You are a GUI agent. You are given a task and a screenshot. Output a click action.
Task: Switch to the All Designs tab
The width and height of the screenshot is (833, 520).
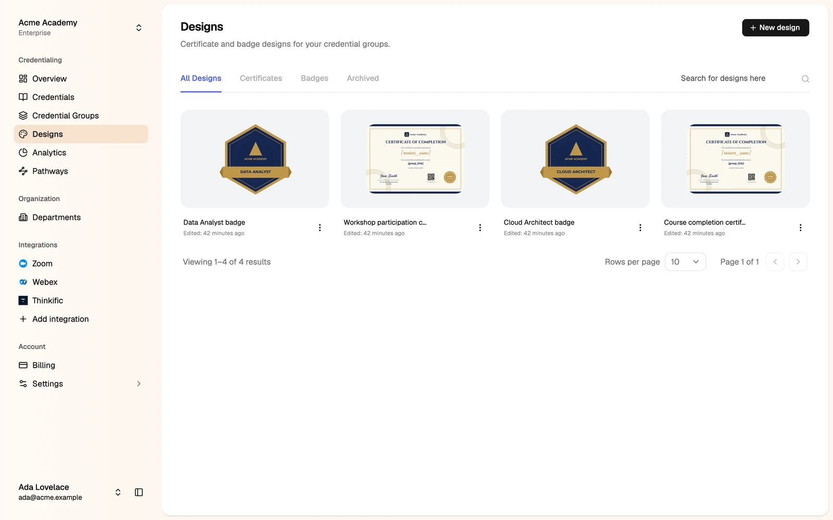tap(200, 79)
